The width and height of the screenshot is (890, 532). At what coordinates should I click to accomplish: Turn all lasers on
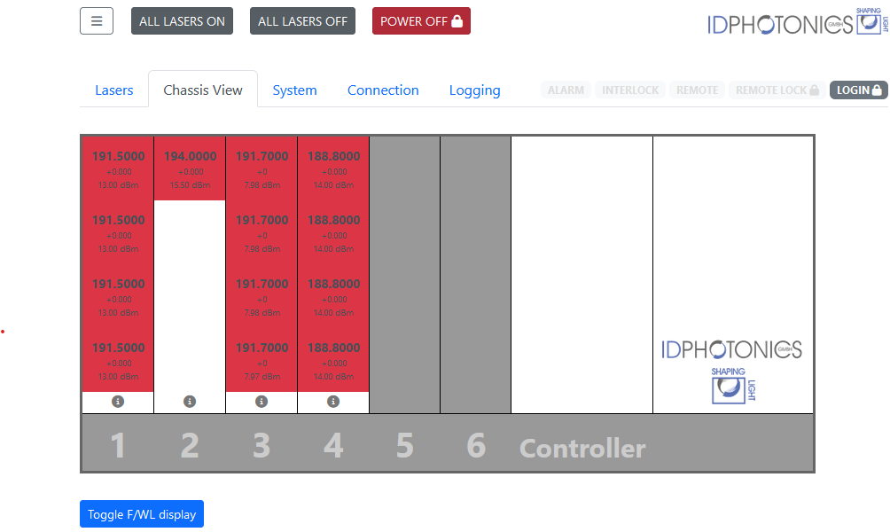tap(182, 21)
